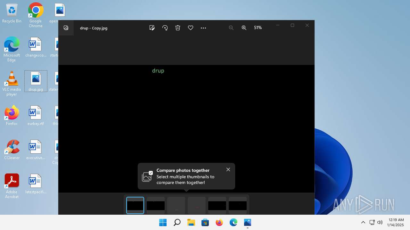Select the Firefox desktop shortcut

(x=12, y=115)
